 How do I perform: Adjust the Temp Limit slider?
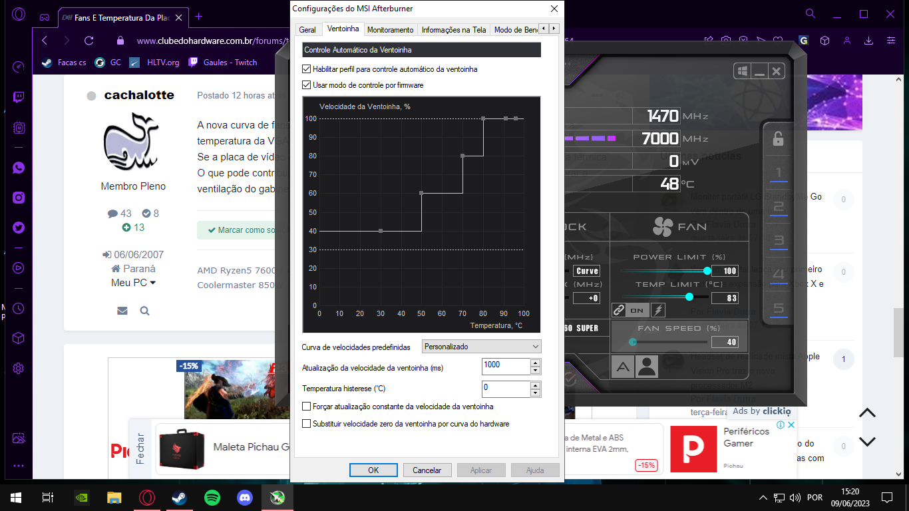coord(689,297)
